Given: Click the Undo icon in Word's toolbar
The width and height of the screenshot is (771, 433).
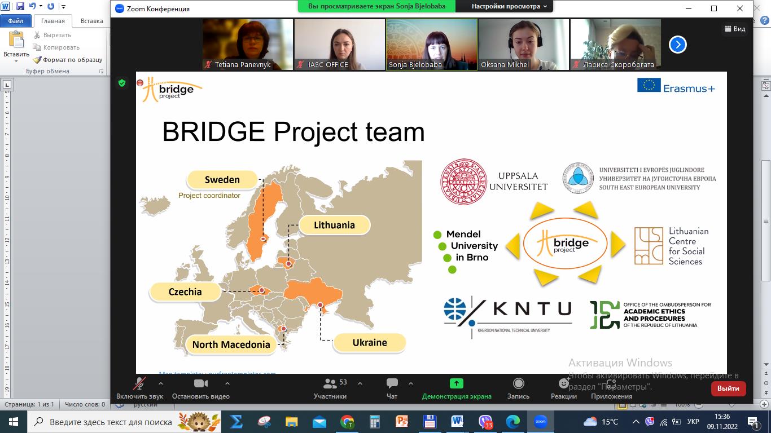Looking at the screenshot, I should pyautogui.click(x=32, y=7).
